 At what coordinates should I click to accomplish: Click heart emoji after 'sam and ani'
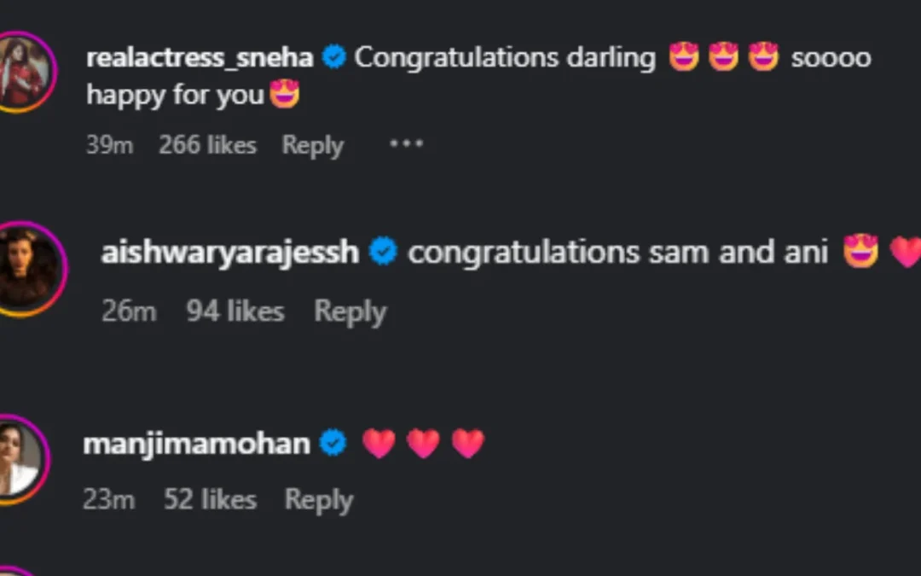pyautogui.click(x=906, y=251)
